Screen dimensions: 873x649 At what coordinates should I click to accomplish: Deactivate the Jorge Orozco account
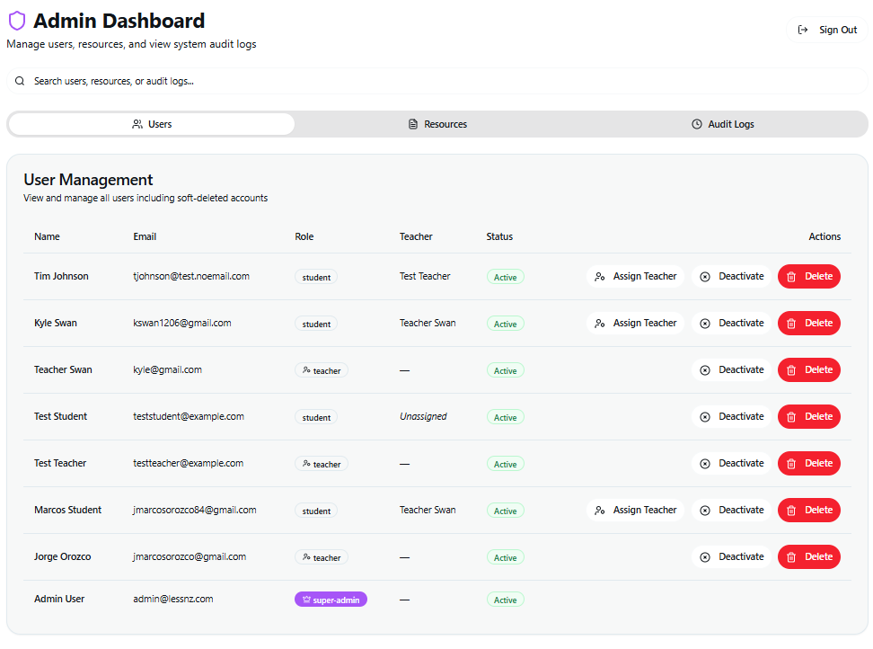tap(732, 556)
